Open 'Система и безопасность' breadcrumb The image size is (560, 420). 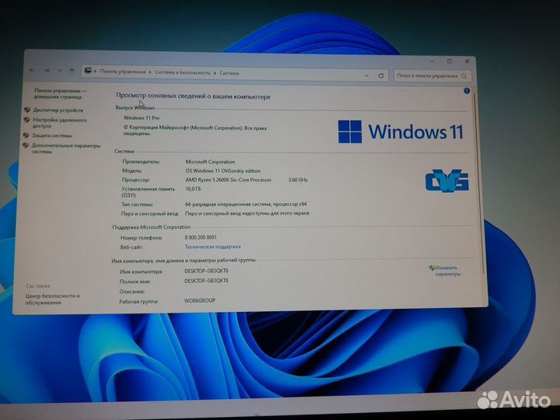[x=183, y=72]
